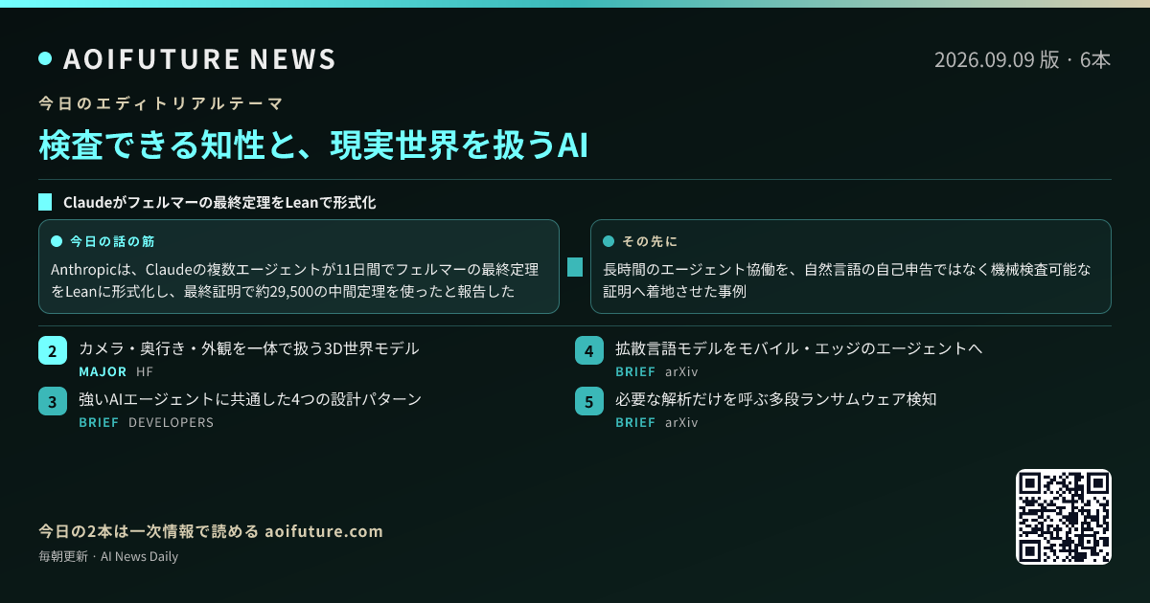The width and height of the screenshot is (1150, 603).
Task: Click the bullet dot next to 今日の話の筋
Action: pyautogui.click(x=57, y=241)
